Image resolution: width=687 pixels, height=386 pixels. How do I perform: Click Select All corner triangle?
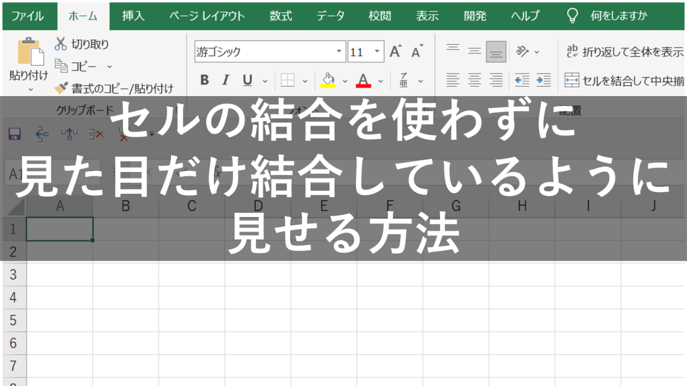point(15,207)
